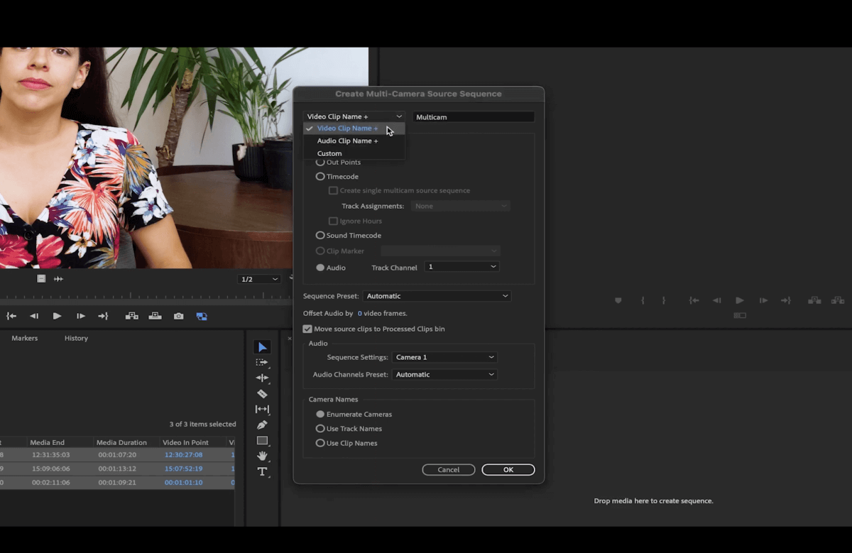Click Go to Out in Source monitor
This screenshot has width=852, height=553.
tap(103, 316)
